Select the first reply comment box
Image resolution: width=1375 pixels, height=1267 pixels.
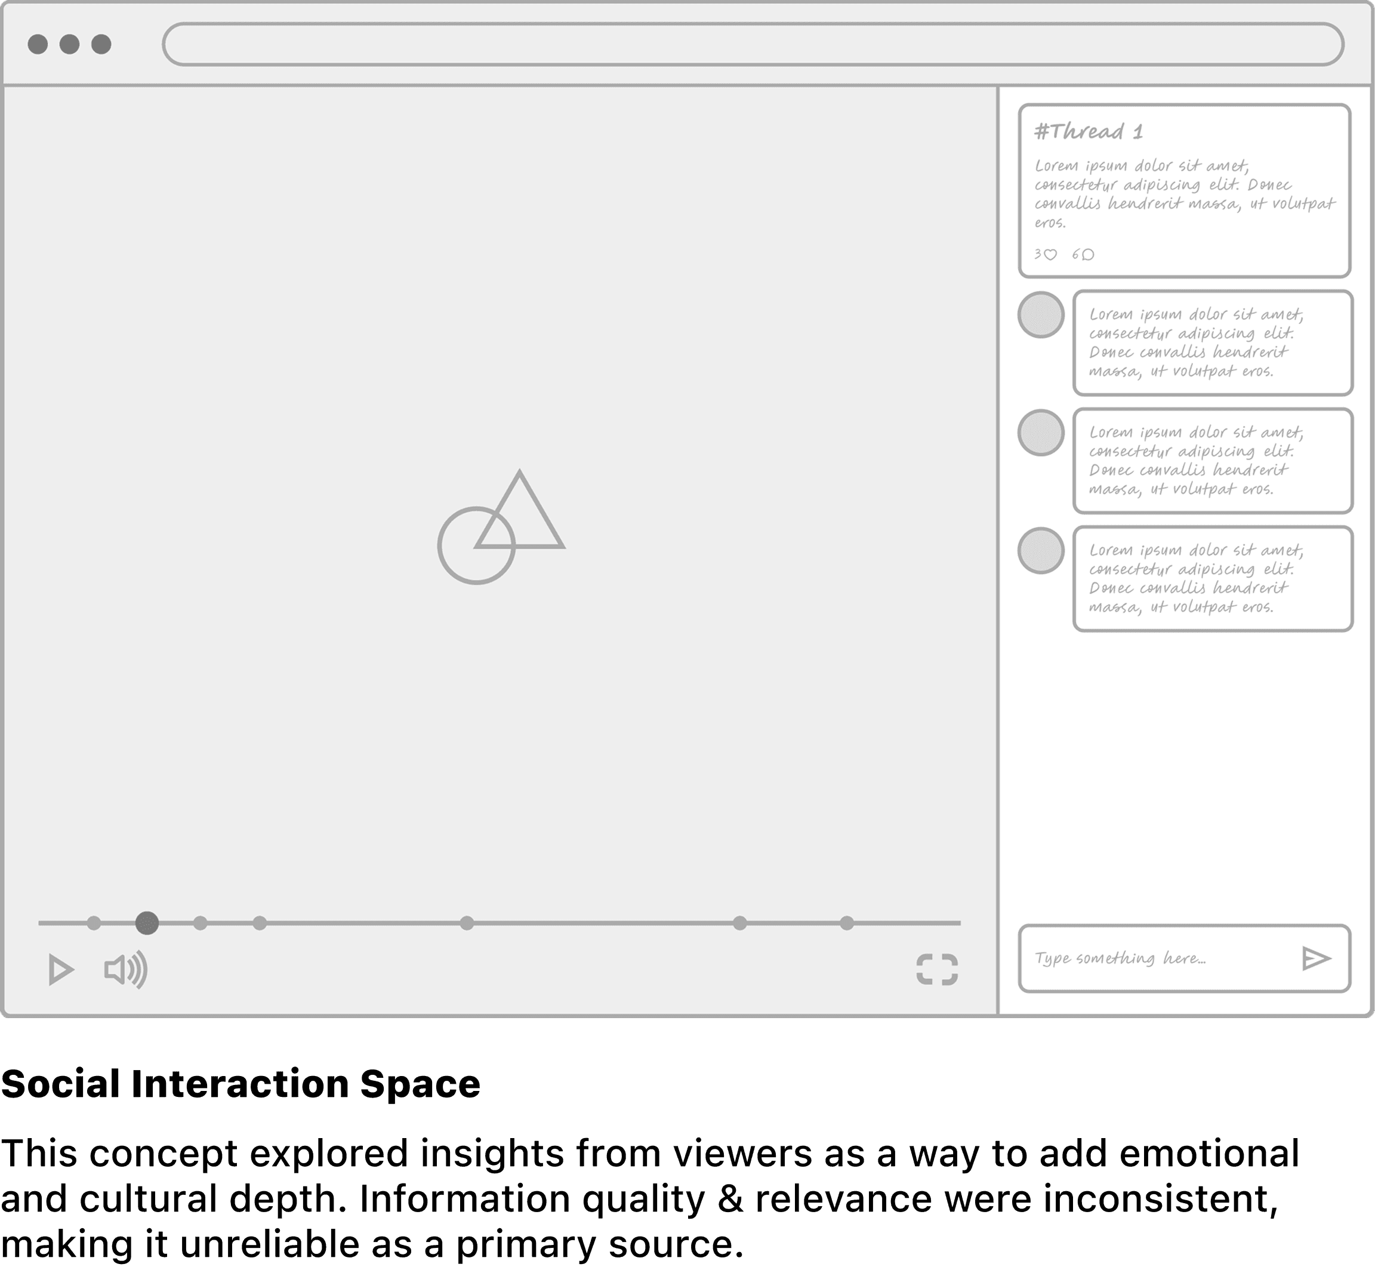(x=1213, y=343)
